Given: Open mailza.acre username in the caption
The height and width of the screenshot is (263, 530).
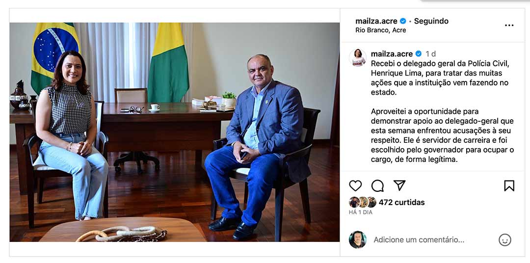Looking at the screenshot, I should 392,54.
